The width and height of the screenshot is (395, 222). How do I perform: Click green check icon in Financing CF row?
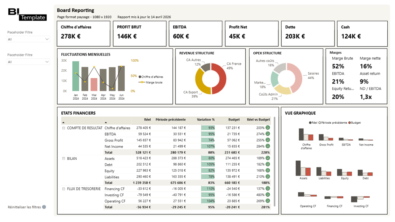point(268,189)
